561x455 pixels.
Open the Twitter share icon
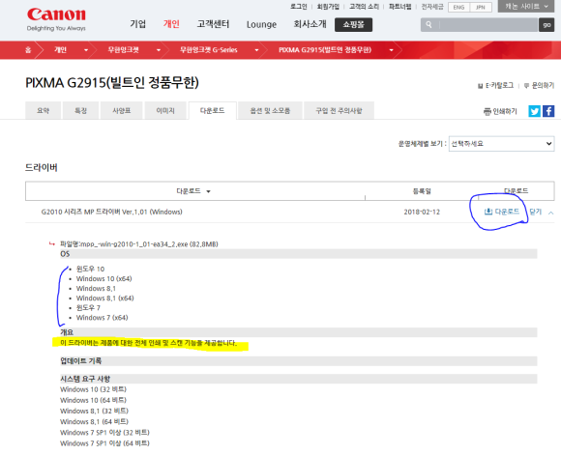pyautogui.click(x=534, y=111)
